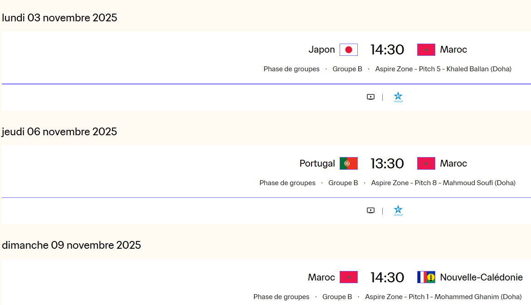Image resolution: width=531 pixels, height=305 pixels.
Task: Click the Phase de groupes label of third match
Action: click(x=281, y=297)
